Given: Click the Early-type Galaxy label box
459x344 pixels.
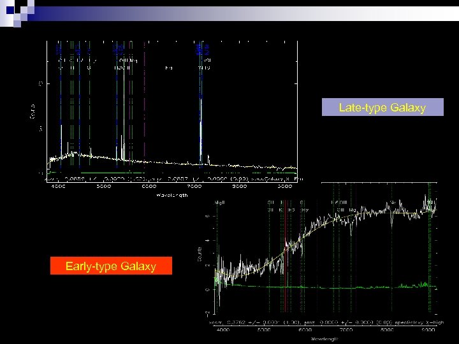Looking at the screenshot, I should click(x=111, y=266).
